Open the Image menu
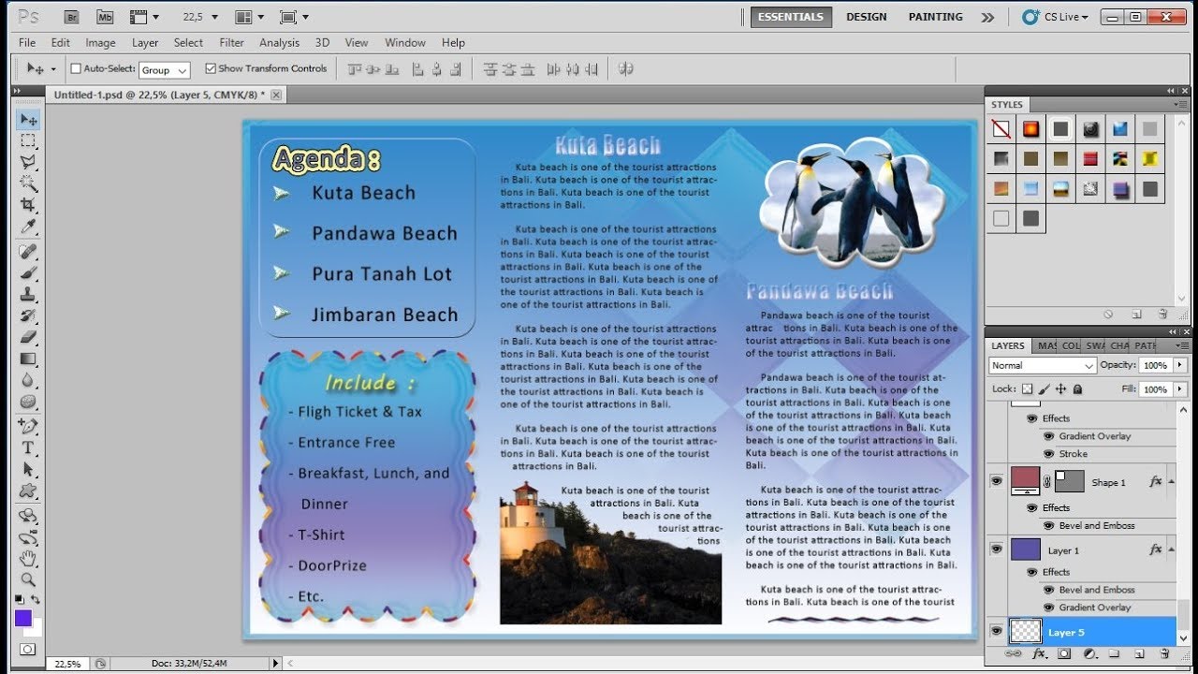 (100, 42)
